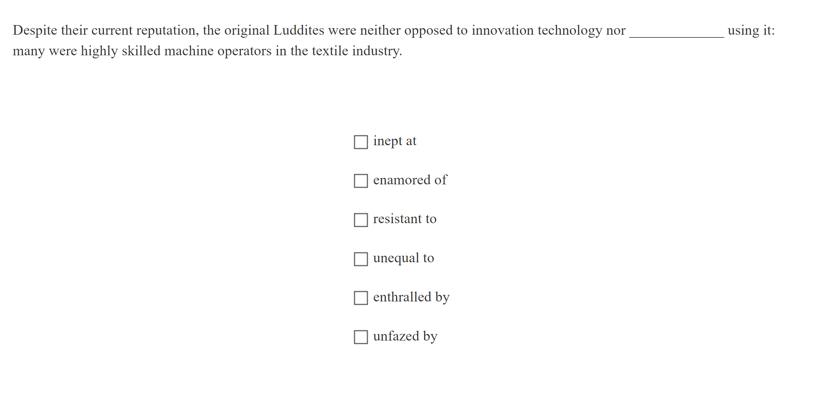Click the 'enamored of' answer text
The height and width of the screenshot is (402, 824).
(410, 180)
